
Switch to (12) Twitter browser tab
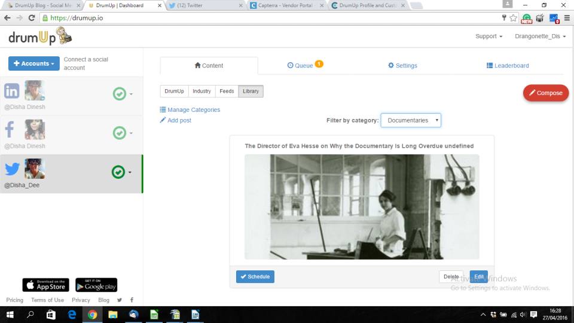point(205,5)
